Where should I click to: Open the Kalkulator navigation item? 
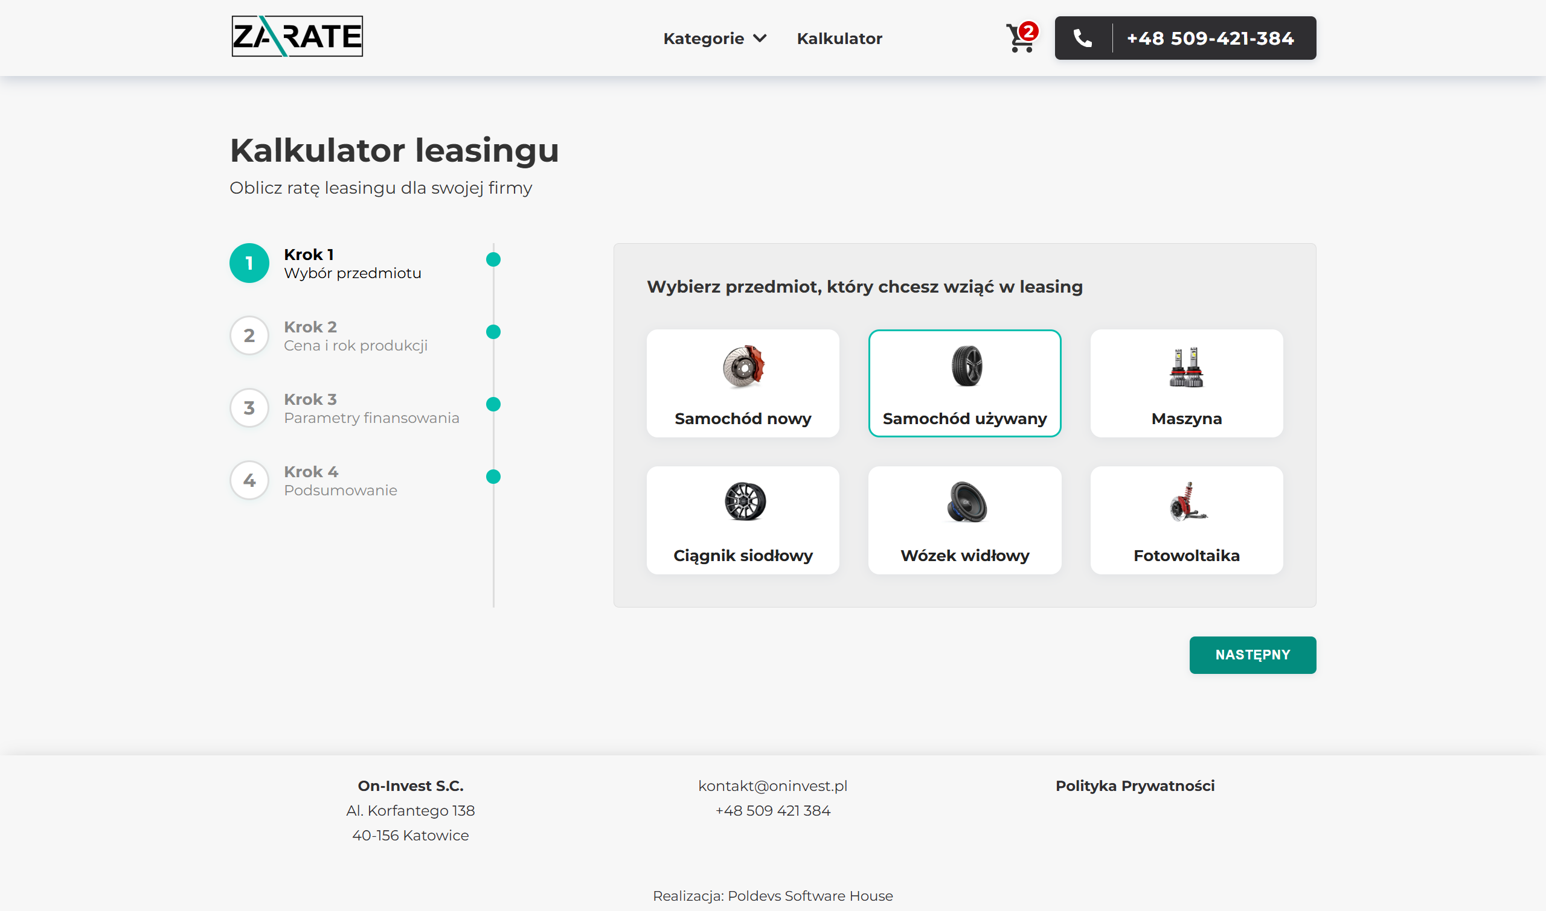pyautogui.click(x=839, y=39)
